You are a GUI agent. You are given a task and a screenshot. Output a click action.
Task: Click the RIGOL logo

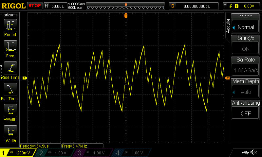click(13, 6)
